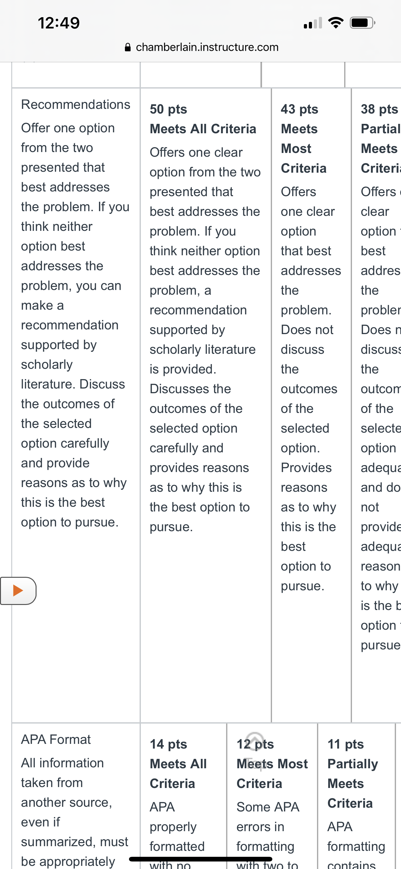Tap the cellular signal bars icon
The width and height of the screenshot is (401, 869).
tap(313, 23)
